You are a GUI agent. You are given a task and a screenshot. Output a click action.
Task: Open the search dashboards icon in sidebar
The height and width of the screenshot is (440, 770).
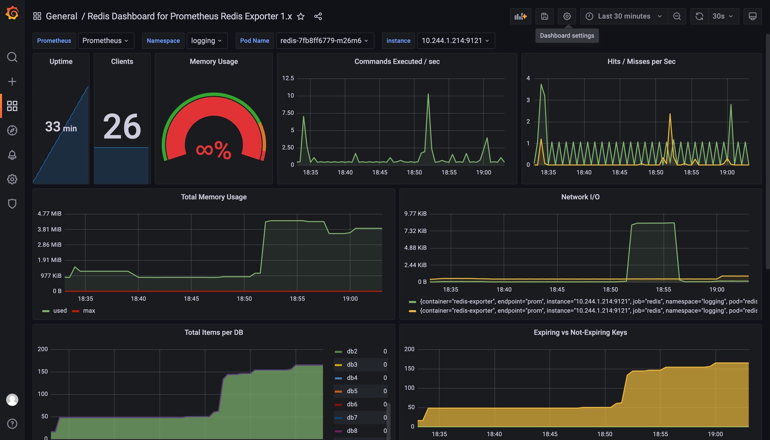click(x=12, y=57)
